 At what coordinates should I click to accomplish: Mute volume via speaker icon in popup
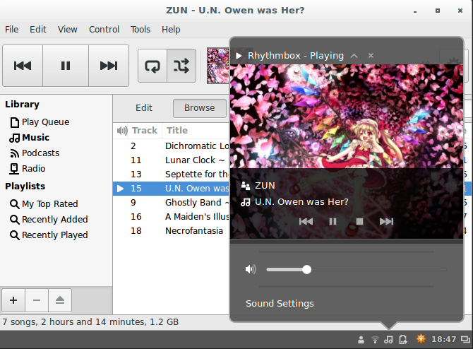click(251, 269)
